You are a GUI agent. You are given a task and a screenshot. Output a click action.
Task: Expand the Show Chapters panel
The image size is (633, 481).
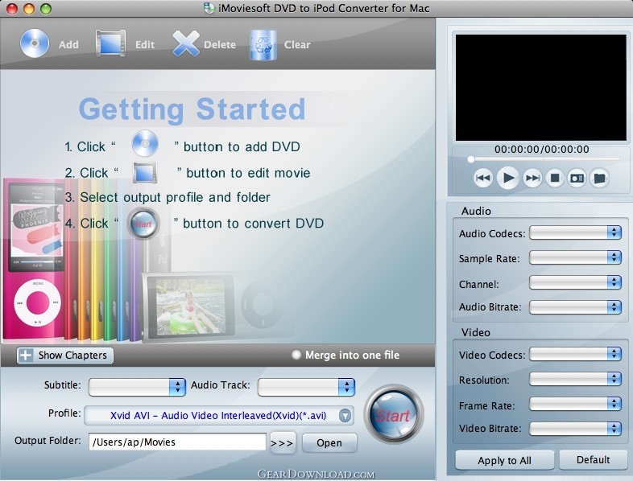click(64, 355)
